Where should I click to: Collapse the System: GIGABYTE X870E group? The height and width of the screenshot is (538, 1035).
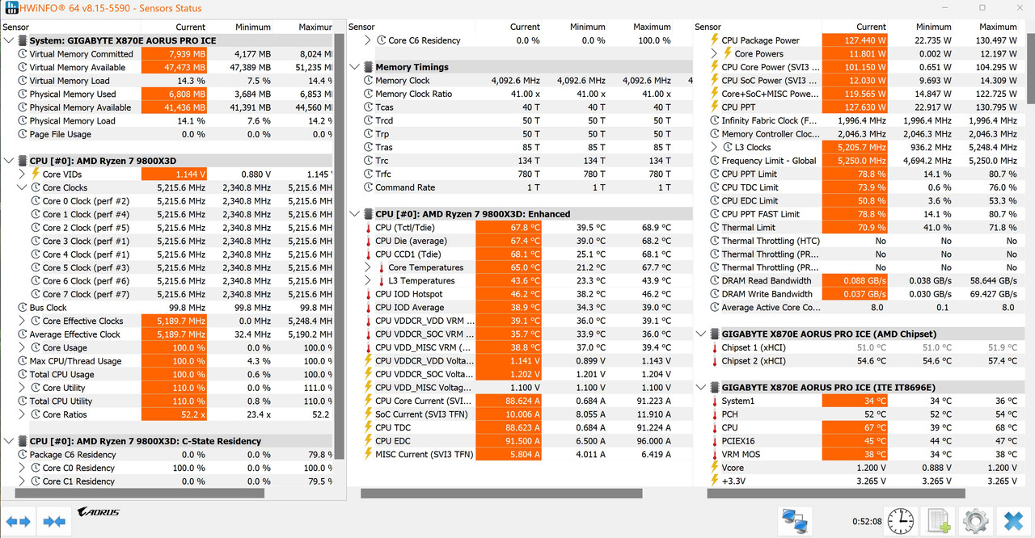point(9,40)
